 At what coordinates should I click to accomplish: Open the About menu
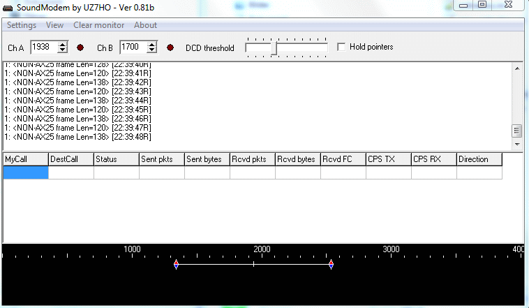point(145,25)
